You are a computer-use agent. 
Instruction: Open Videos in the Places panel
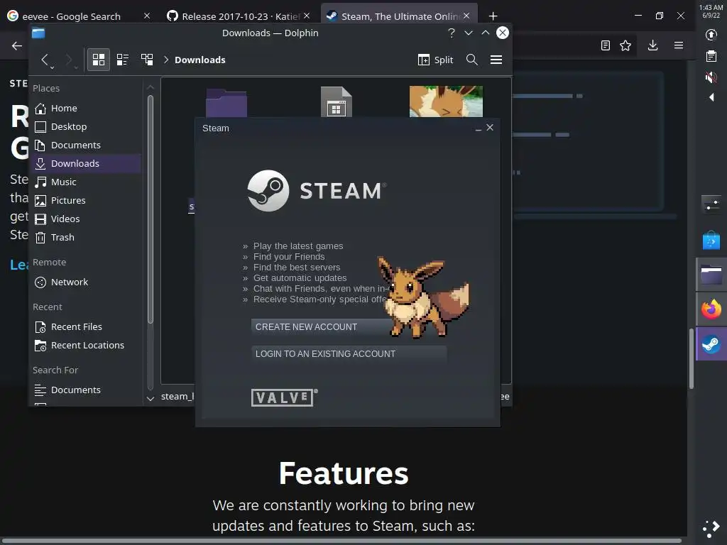86,219
